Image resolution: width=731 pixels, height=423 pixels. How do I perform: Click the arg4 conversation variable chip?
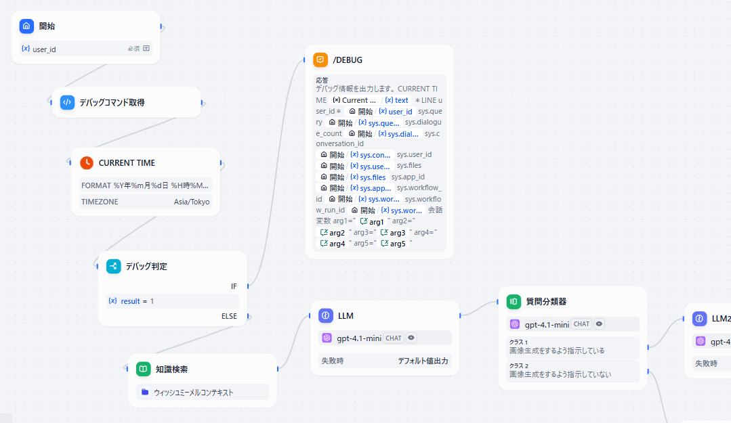pos(333,244)
